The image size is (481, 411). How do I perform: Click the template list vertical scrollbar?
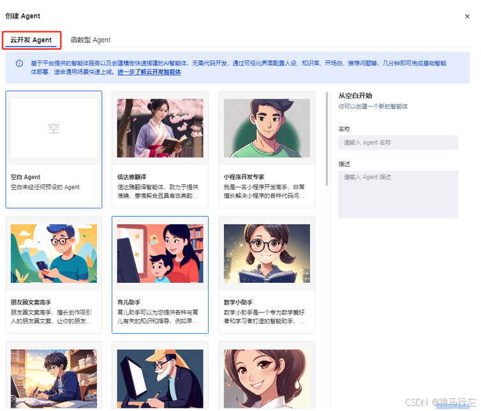(327, 138)
